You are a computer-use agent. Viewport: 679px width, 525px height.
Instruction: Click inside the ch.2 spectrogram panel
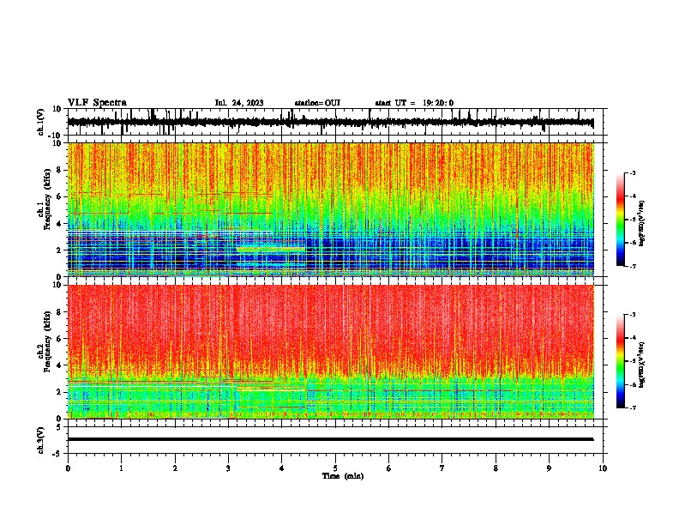coord(330,352)
